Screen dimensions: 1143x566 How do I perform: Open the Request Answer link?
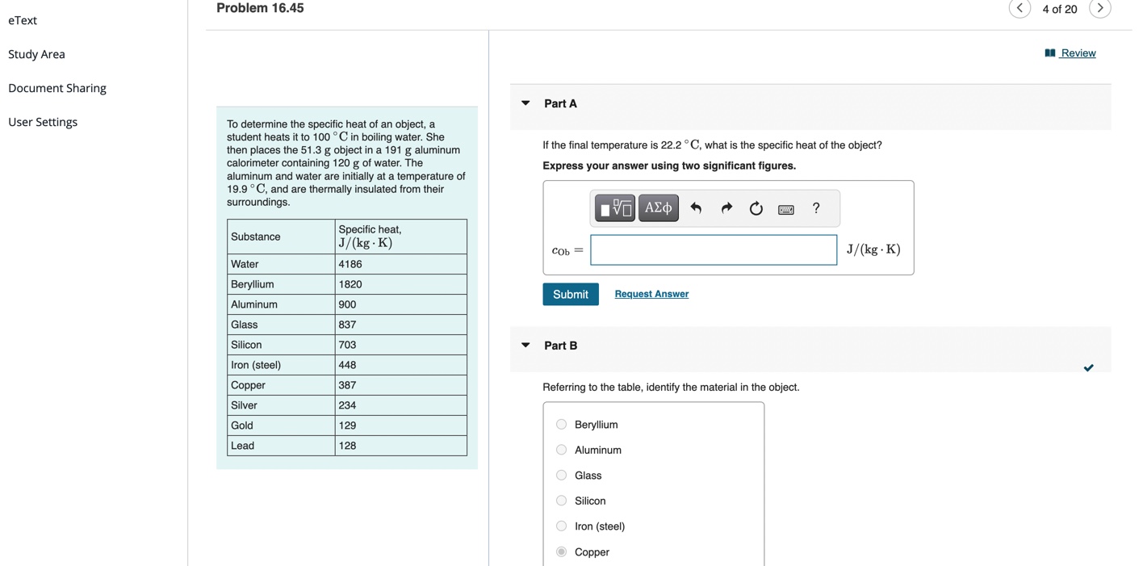tap(651, 293)
